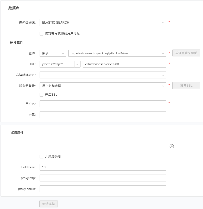Click the 选择自定义驱动 button
Viewport: 203px width, 209px height.
click(x=186, y=53)
